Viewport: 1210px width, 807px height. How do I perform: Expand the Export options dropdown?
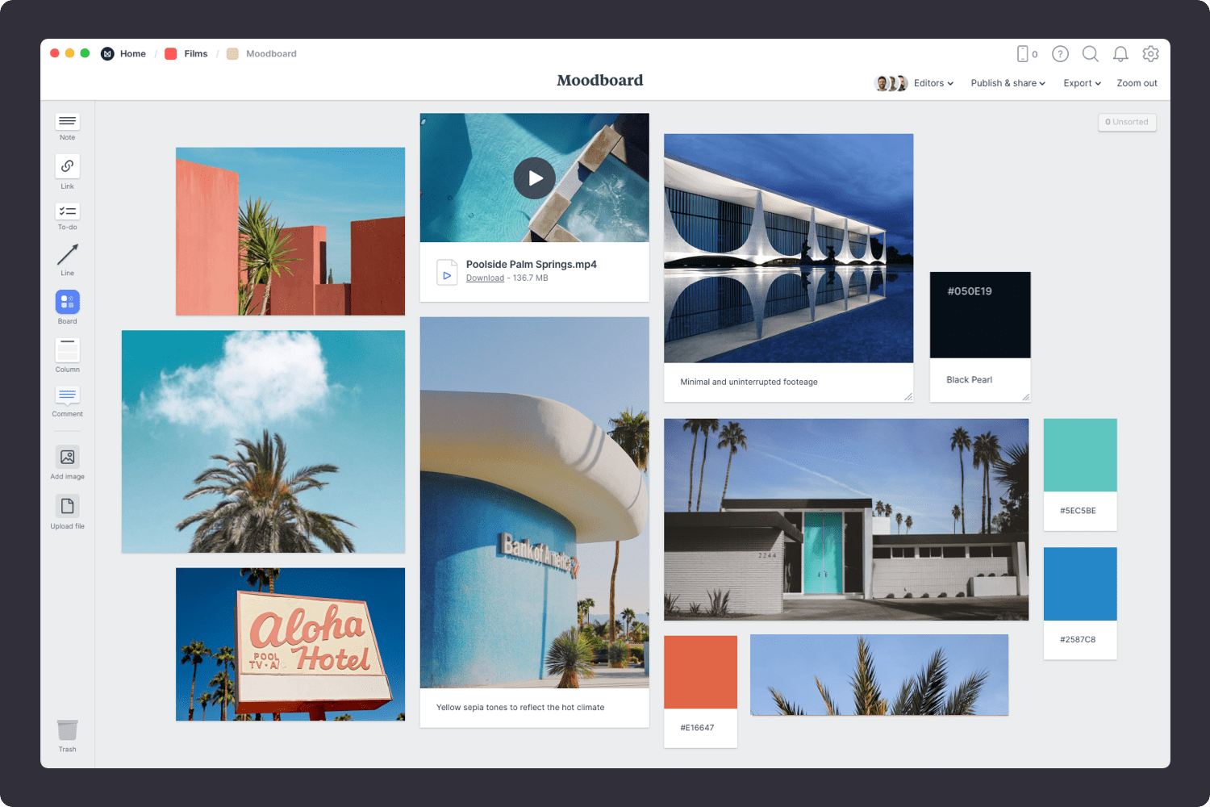coord(1081,83)
